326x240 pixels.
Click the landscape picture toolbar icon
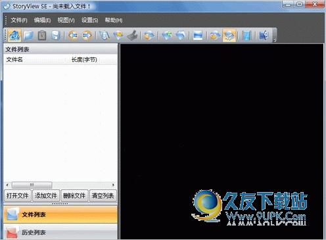click(198, 36)
